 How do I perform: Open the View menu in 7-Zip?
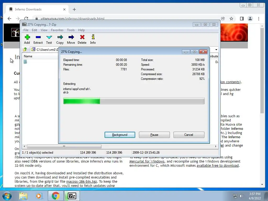point(44,30)
